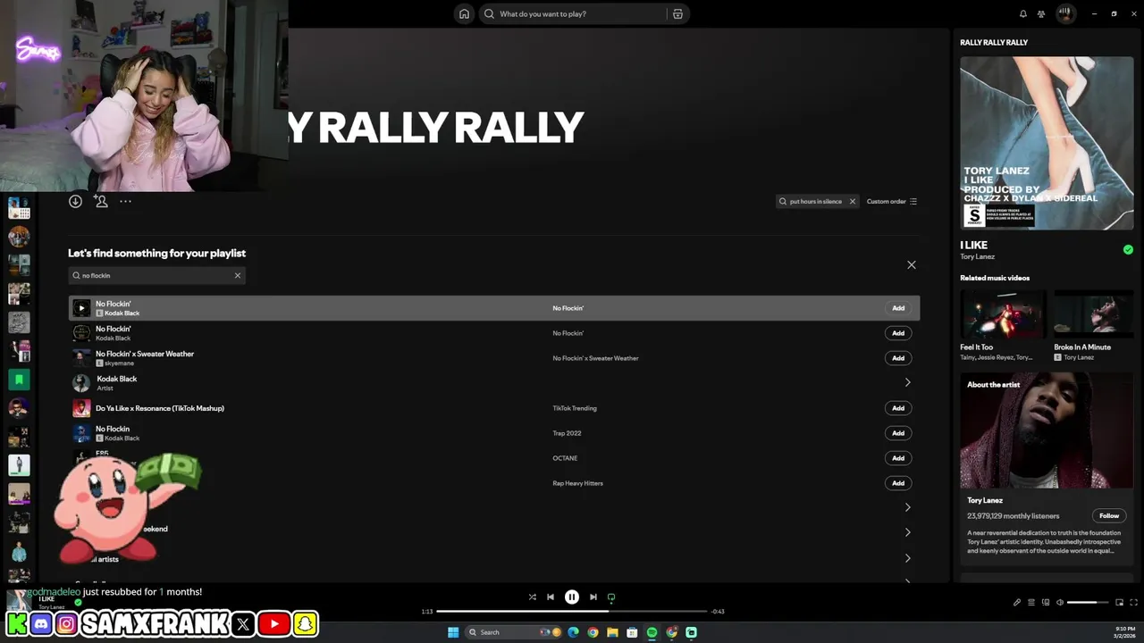Open the profile avatar menu
This screenshot has width=1144, height=643.
pyautogui.click(x=1065, y=13)
